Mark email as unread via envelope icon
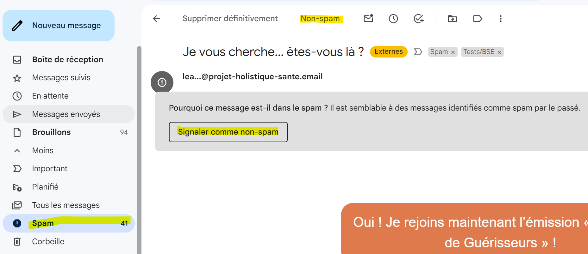 [x=368, y=19]
